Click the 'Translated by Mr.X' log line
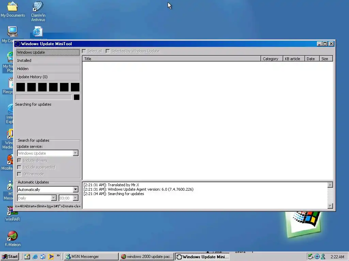Image resolution: width=349 pixels, height=261 pixels. tap(111, 185)
